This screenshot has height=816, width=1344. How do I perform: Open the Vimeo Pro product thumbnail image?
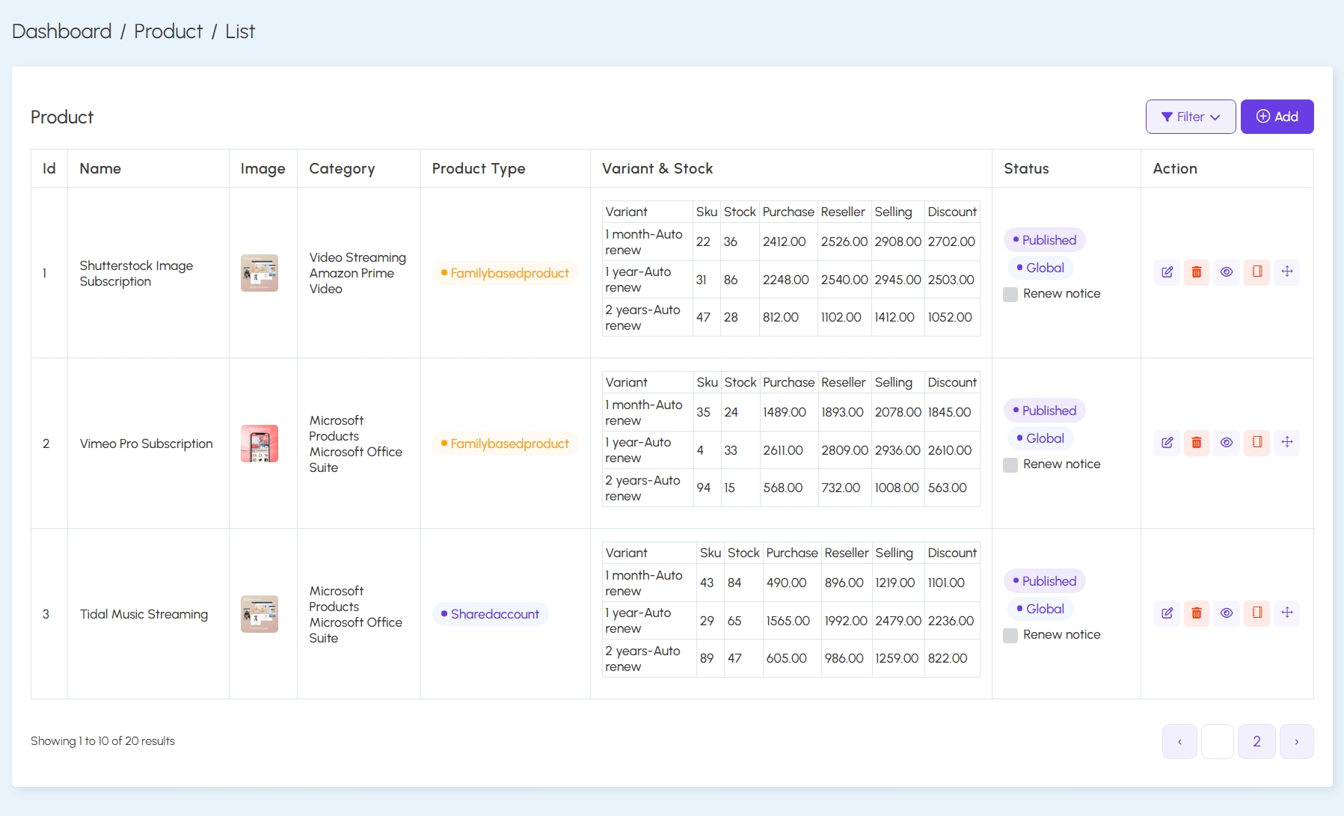260,444
